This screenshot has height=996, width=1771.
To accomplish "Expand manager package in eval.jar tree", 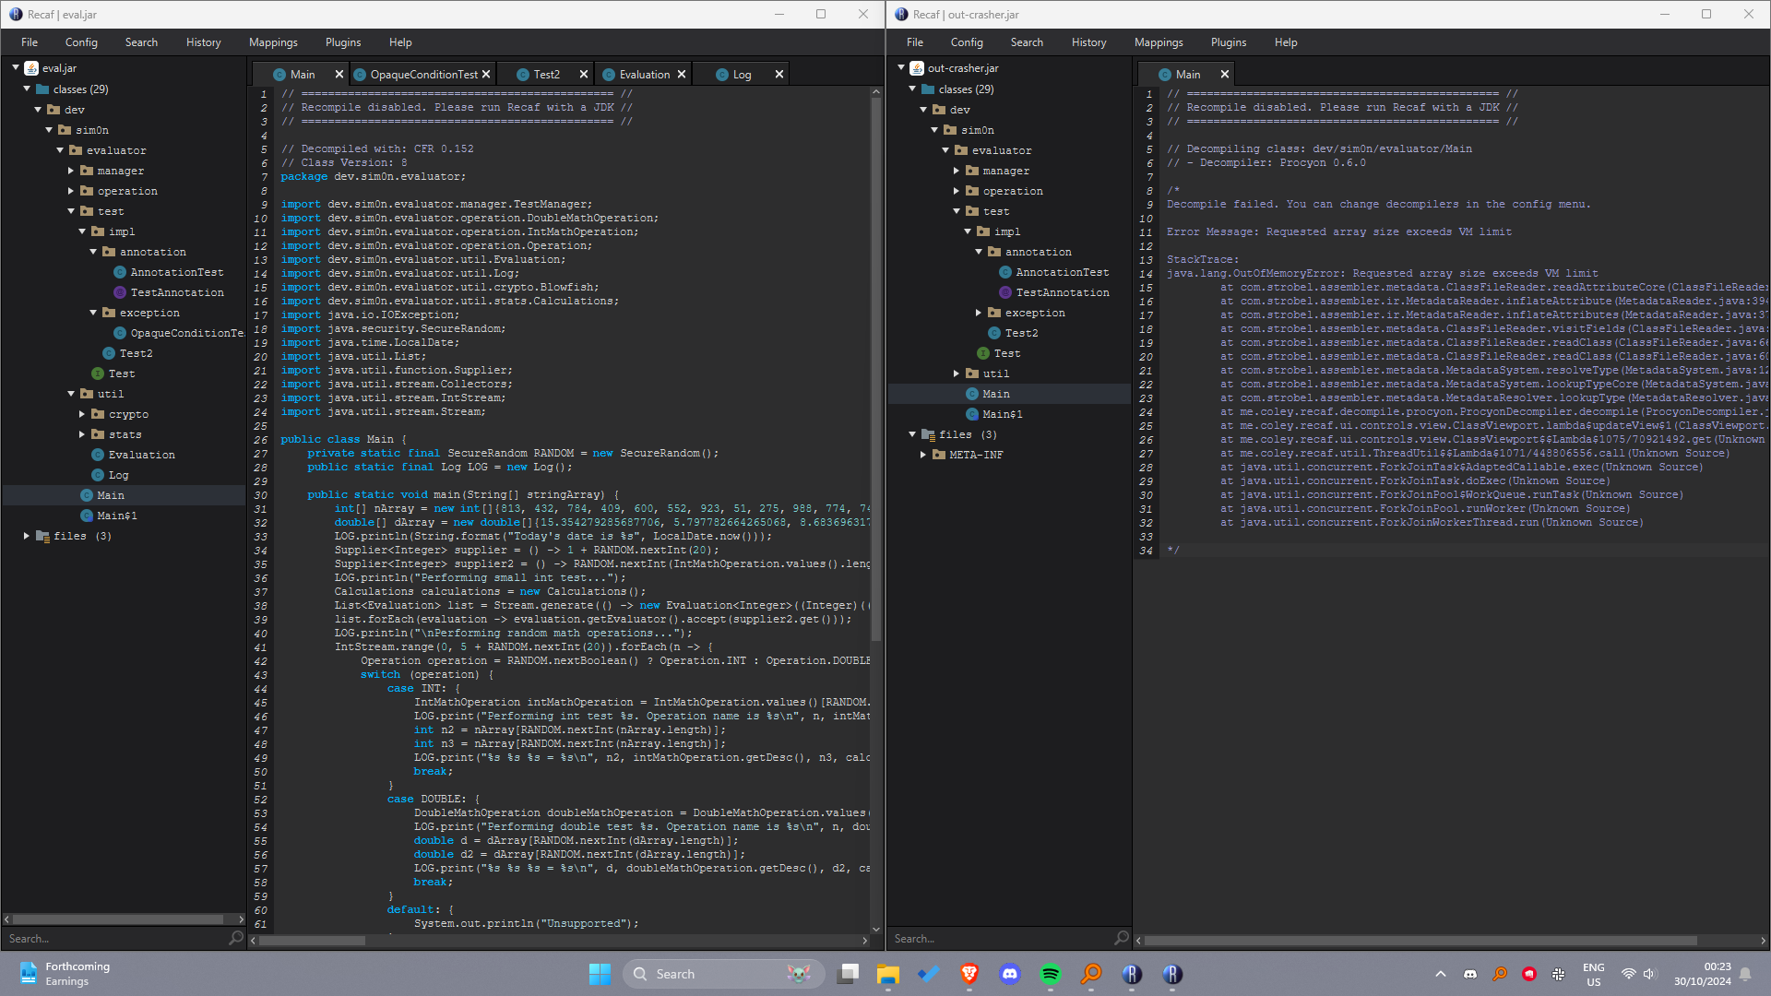I will tap(71, 171).
